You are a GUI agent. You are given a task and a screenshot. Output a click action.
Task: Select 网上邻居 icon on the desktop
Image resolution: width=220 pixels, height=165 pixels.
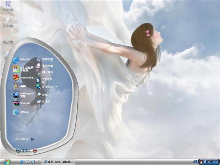point(8,40)
